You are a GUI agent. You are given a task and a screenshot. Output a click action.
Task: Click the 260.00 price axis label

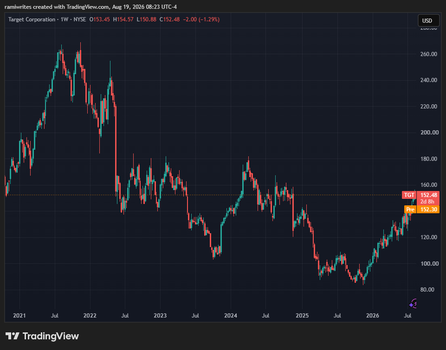pos(429,54)
